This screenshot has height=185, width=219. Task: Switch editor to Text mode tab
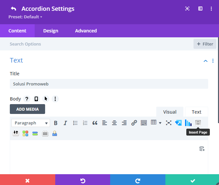coord(196,112)
